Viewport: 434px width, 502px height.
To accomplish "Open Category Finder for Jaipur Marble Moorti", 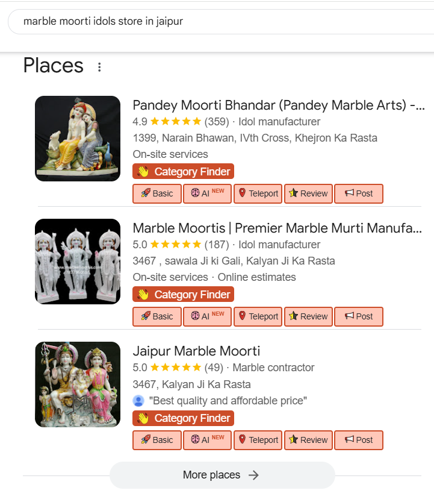I will click(x=183, y=418).
